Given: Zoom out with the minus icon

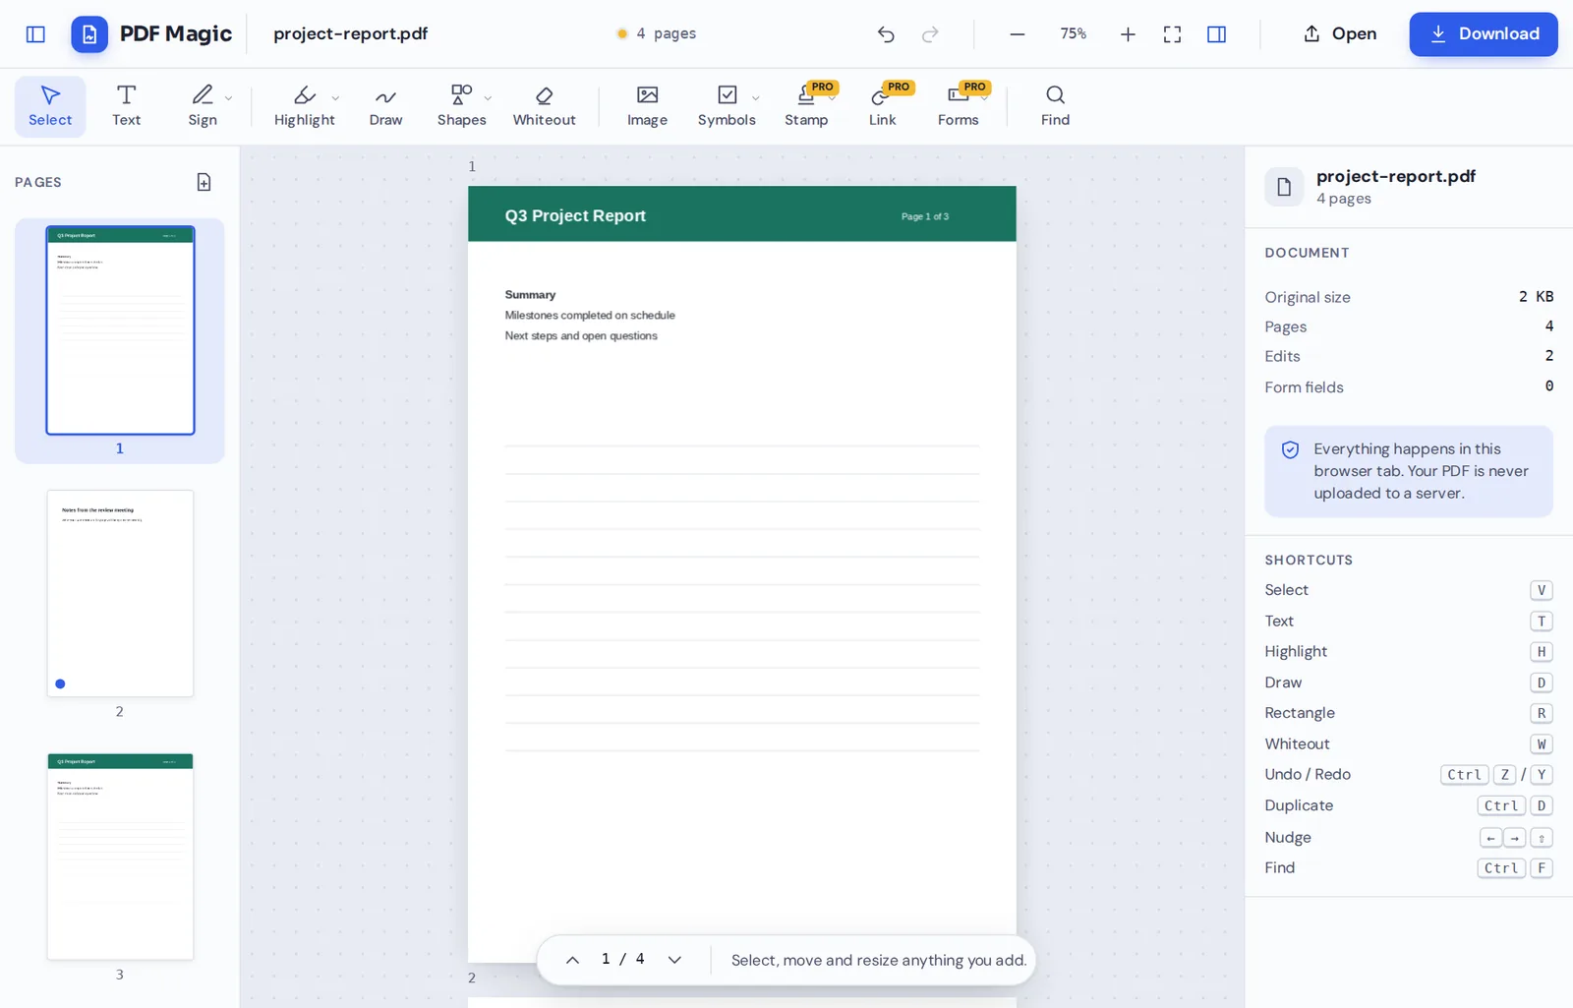Looking at the screenshot, I should (x=1018, y=34).
